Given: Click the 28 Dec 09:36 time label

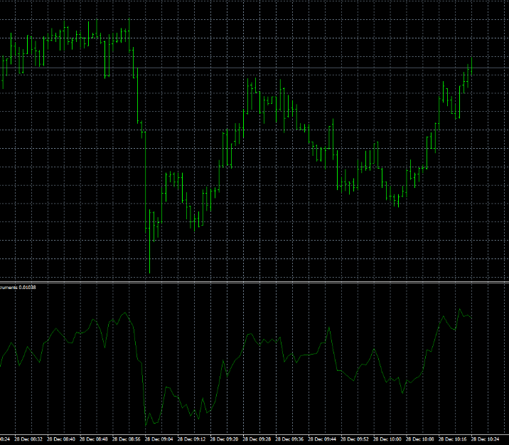Looking at the screenshot, I should click(x=289, y=439).
